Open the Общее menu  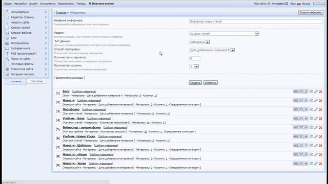click(8, 4)
